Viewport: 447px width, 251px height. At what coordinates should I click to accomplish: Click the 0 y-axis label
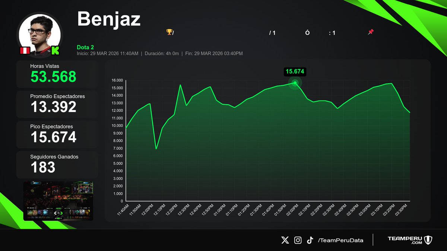(122, 201)
